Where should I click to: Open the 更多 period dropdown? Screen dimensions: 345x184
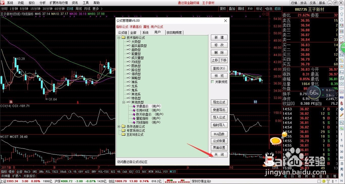tap(98, 9)
